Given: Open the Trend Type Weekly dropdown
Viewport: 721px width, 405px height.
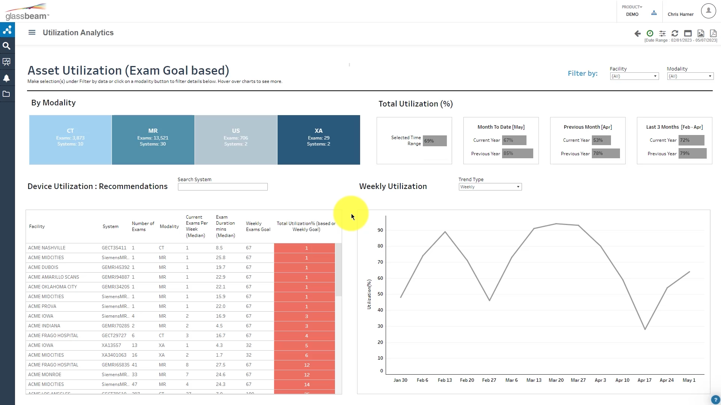Looking at the screenshot, I should [490, 187].
